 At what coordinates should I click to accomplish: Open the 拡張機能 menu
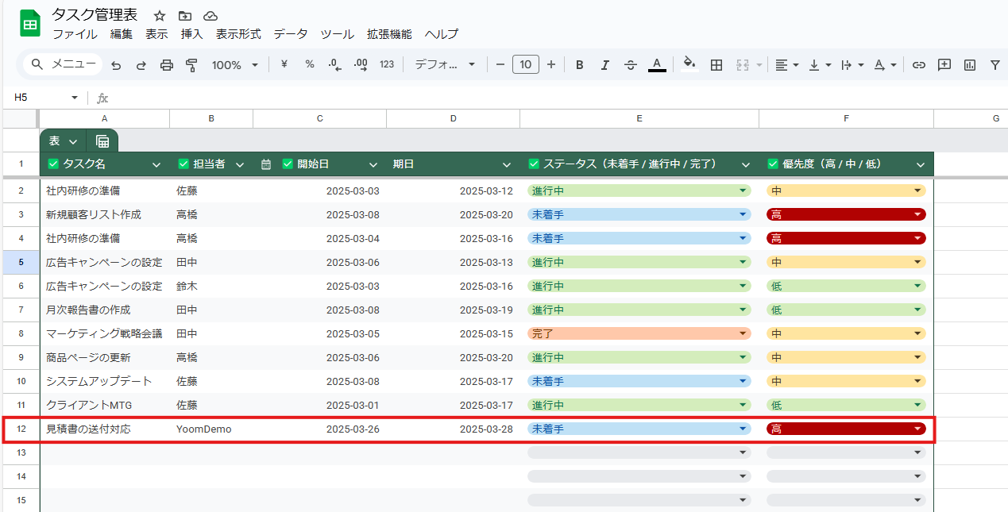389,34
